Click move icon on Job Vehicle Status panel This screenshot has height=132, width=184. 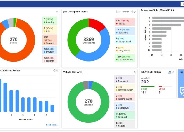point(173,72)
